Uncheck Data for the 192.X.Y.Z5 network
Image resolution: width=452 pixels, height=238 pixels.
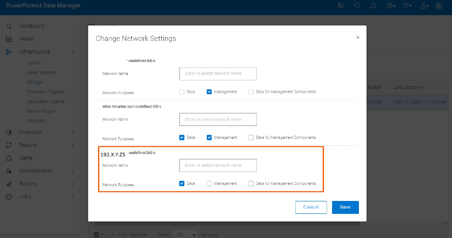coord(182,184)
